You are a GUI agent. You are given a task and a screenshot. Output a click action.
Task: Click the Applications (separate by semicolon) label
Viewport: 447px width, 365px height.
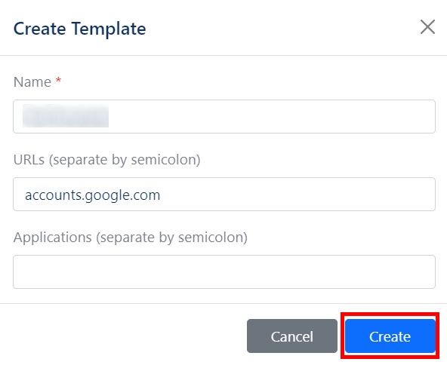click(x=131, y=238)
